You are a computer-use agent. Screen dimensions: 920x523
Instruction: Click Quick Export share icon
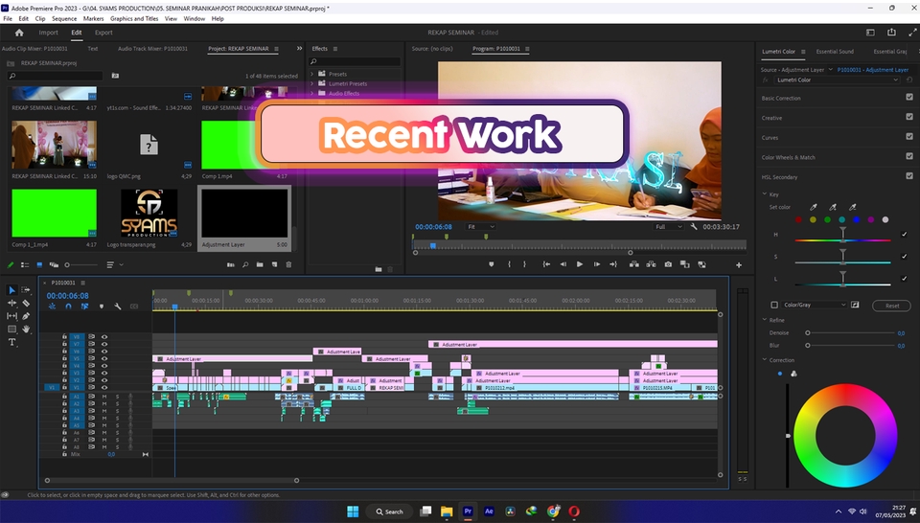[x=892, y=33]
